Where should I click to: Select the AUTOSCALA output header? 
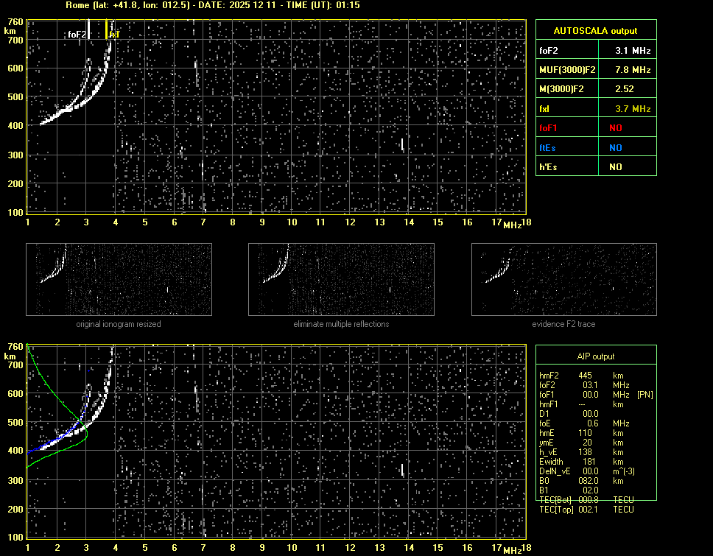coord(595,31)
